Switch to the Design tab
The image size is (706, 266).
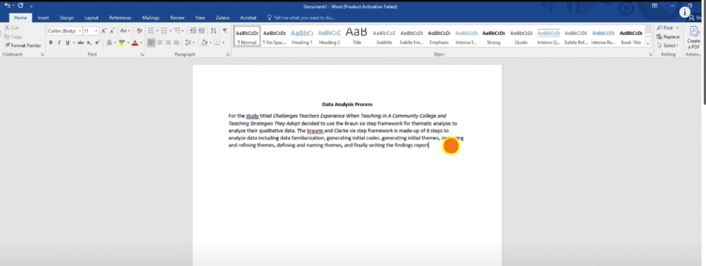click(x=66, y=17)
